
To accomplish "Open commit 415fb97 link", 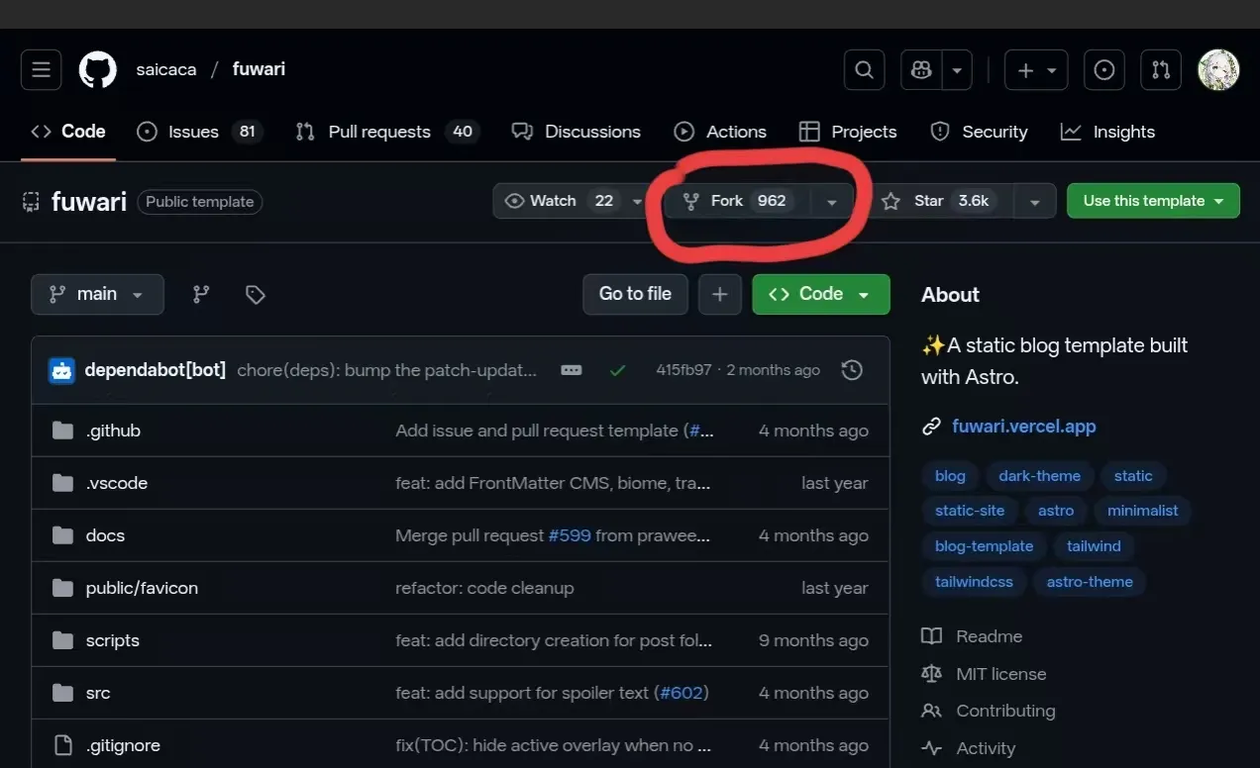I will click(x=683, y=370).
